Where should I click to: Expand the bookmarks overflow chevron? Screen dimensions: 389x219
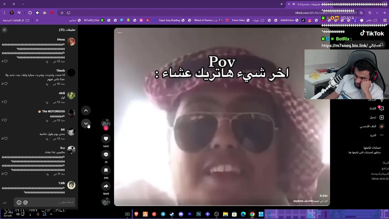[x=37, y=20]
